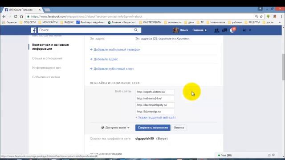
Task: Open Chrome three-dot menu
Action: [281, 16]
